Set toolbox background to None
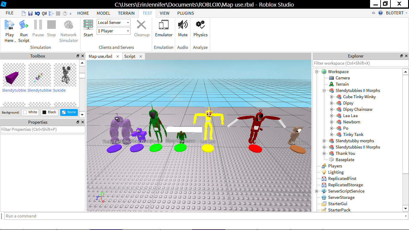This screenshot has height=230, width=409. click(x=69, y=112)
